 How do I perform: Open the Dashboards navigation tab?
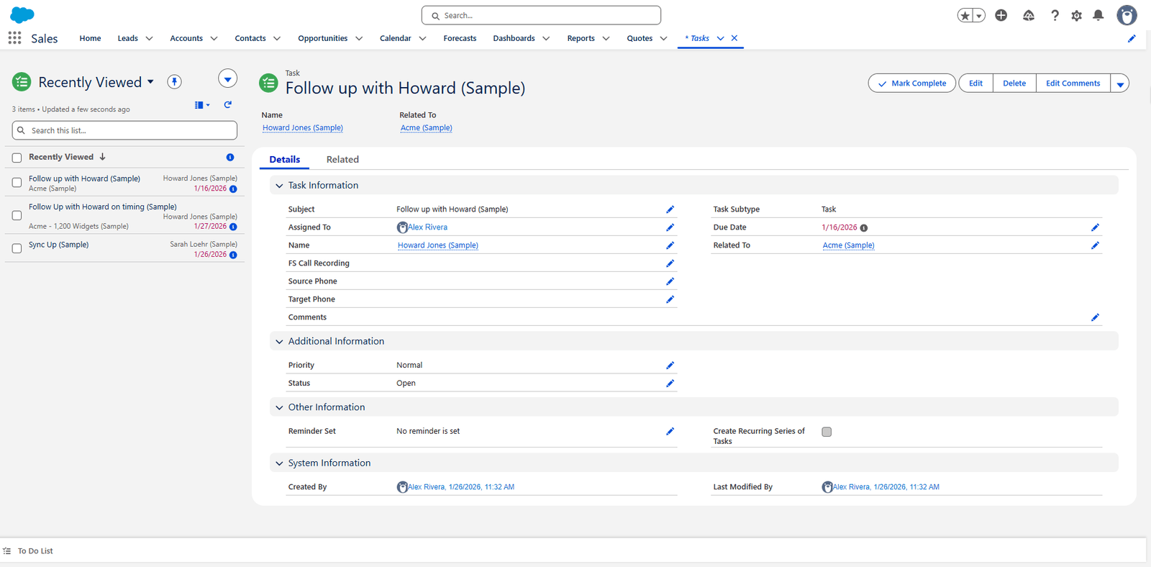514,38
